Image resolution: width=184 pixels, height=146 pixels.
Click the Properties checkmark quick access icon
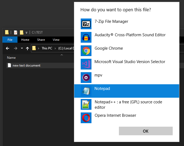coord(16,32)
